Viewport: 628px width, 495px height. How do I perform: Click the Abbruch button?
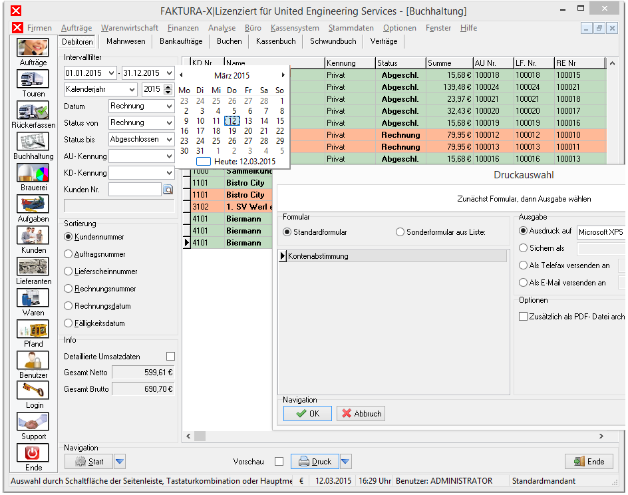pyautogui.click(x=361, y=414)
